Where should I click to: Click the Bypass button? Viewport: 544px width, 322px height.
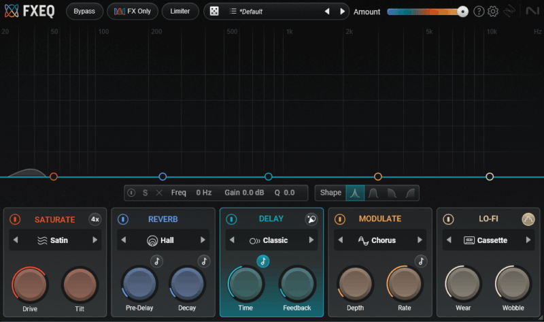(x=84, y=12)
